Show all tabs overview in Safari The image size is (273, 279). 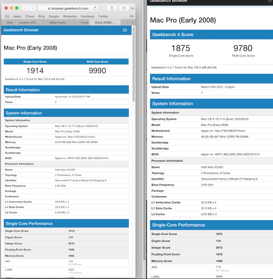[x=124, y=8]
